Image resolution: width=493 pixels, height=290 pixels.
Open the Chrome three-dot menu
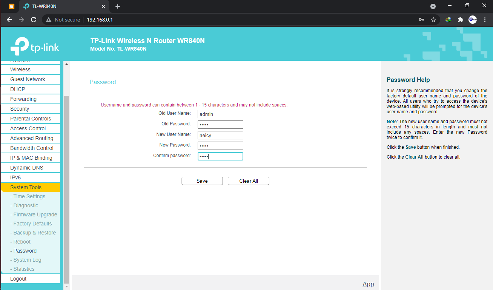485,20
